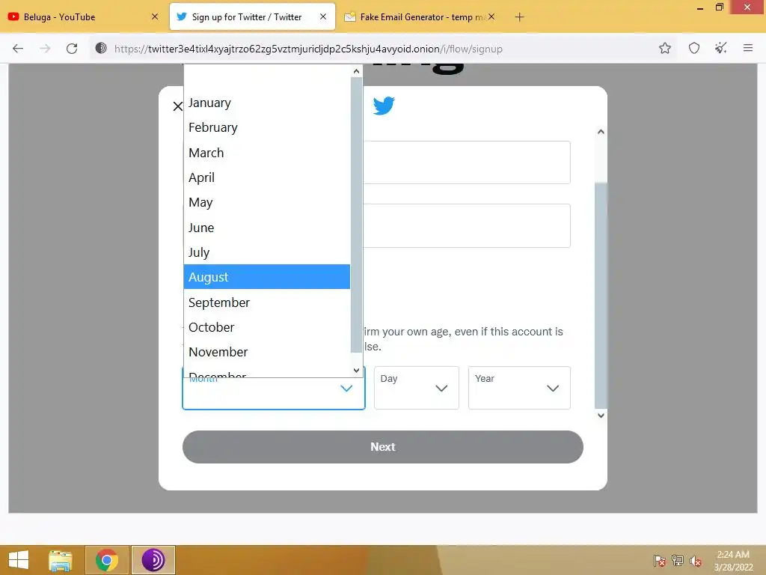Switch to the Sign up for Twitter tab

(x=253, y=17)
